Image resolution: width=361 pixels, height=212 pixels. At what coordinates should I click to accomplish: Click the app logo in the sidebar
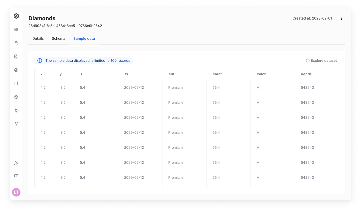tap(16, 16)
